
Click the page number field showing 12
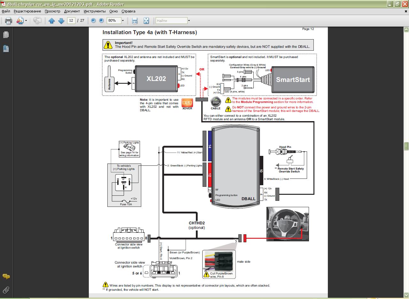tap(71, 20)
